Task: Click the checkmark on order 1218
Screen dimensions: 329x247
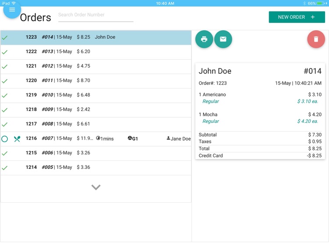Action: coord(5,110)
